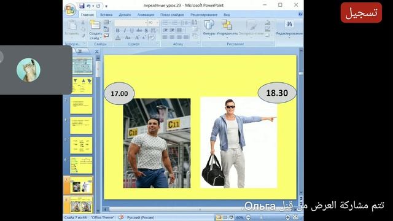
Task: Toggle strikethrough text
Action: coord(139,31)
